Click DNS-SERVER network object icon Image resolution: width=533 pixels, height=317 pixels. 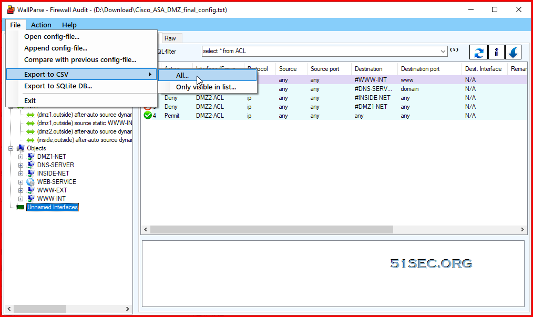pos(30,165)
